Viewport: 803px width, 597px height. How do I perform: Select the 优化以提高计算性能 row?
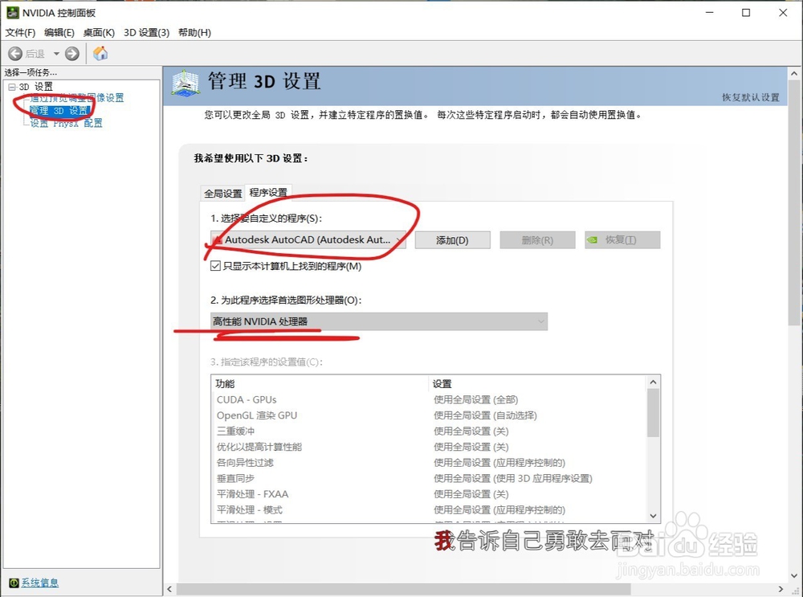(429, 447)
